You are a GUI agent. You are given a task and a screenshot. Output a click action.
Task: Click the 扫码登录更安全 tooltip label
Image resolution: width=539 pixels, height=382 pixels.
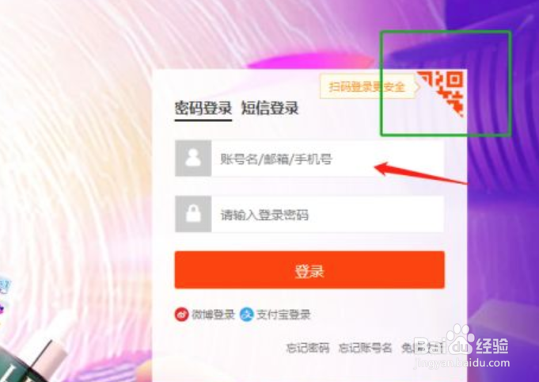[x=369, y=86]
